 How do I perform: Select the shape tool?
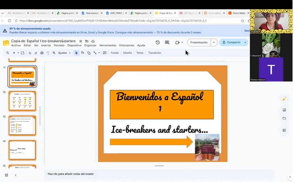(89, 53)
